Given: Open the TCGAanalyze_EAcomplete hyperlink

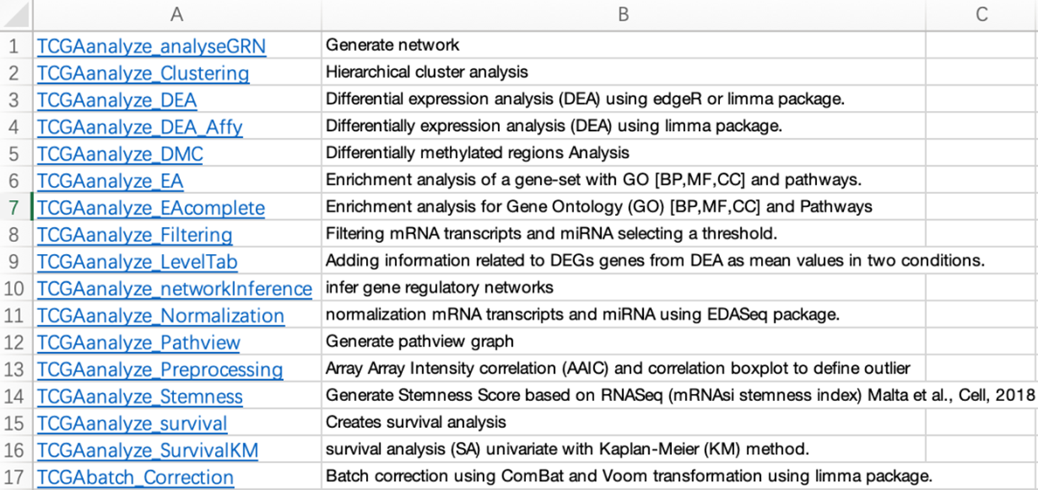Looking at the screenshot, I should (150, 208).
